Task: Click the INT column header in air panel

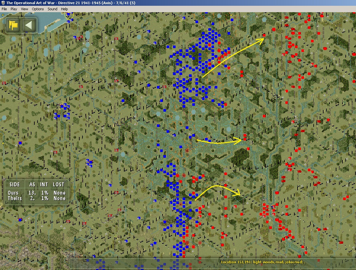Action: tap(44, 184)
